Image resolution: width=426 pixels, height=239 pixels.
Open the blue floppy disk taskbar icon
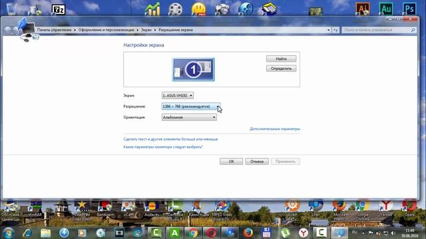(x=266, y=233)
